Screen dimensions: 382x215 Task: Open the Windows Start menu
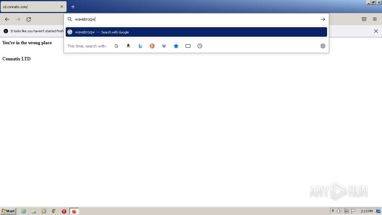click(8, 211)
